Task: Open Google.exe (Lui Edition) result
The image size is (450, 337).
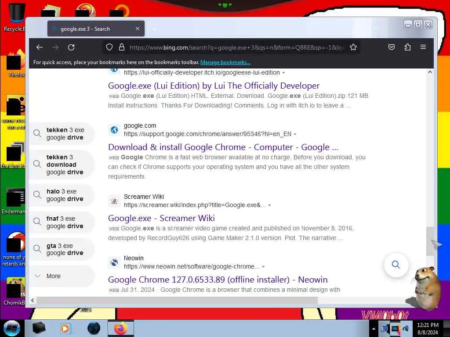Action: click(214, 86)
